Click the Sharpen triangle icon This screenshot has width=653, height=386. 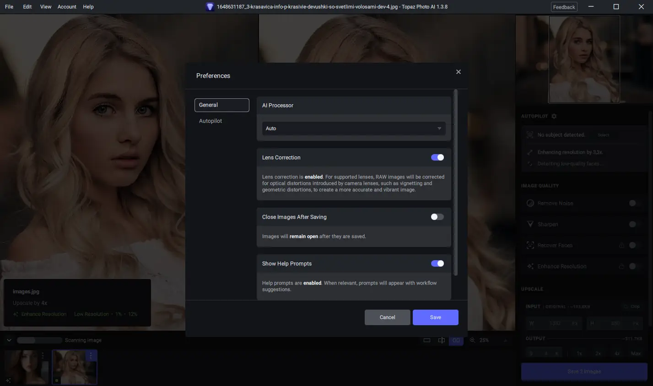click(x=530, y=224)
